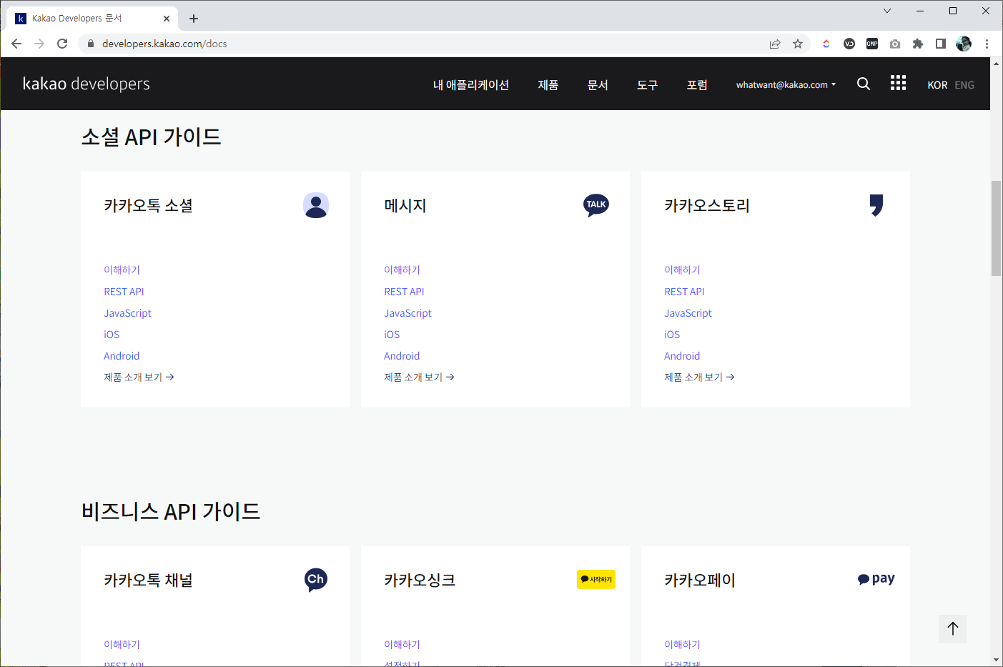The image size is (1003, 667).
Task: Open iOS guide under 카카오톡 소셜
Action: pyautogui.click(x=112, y=335)
